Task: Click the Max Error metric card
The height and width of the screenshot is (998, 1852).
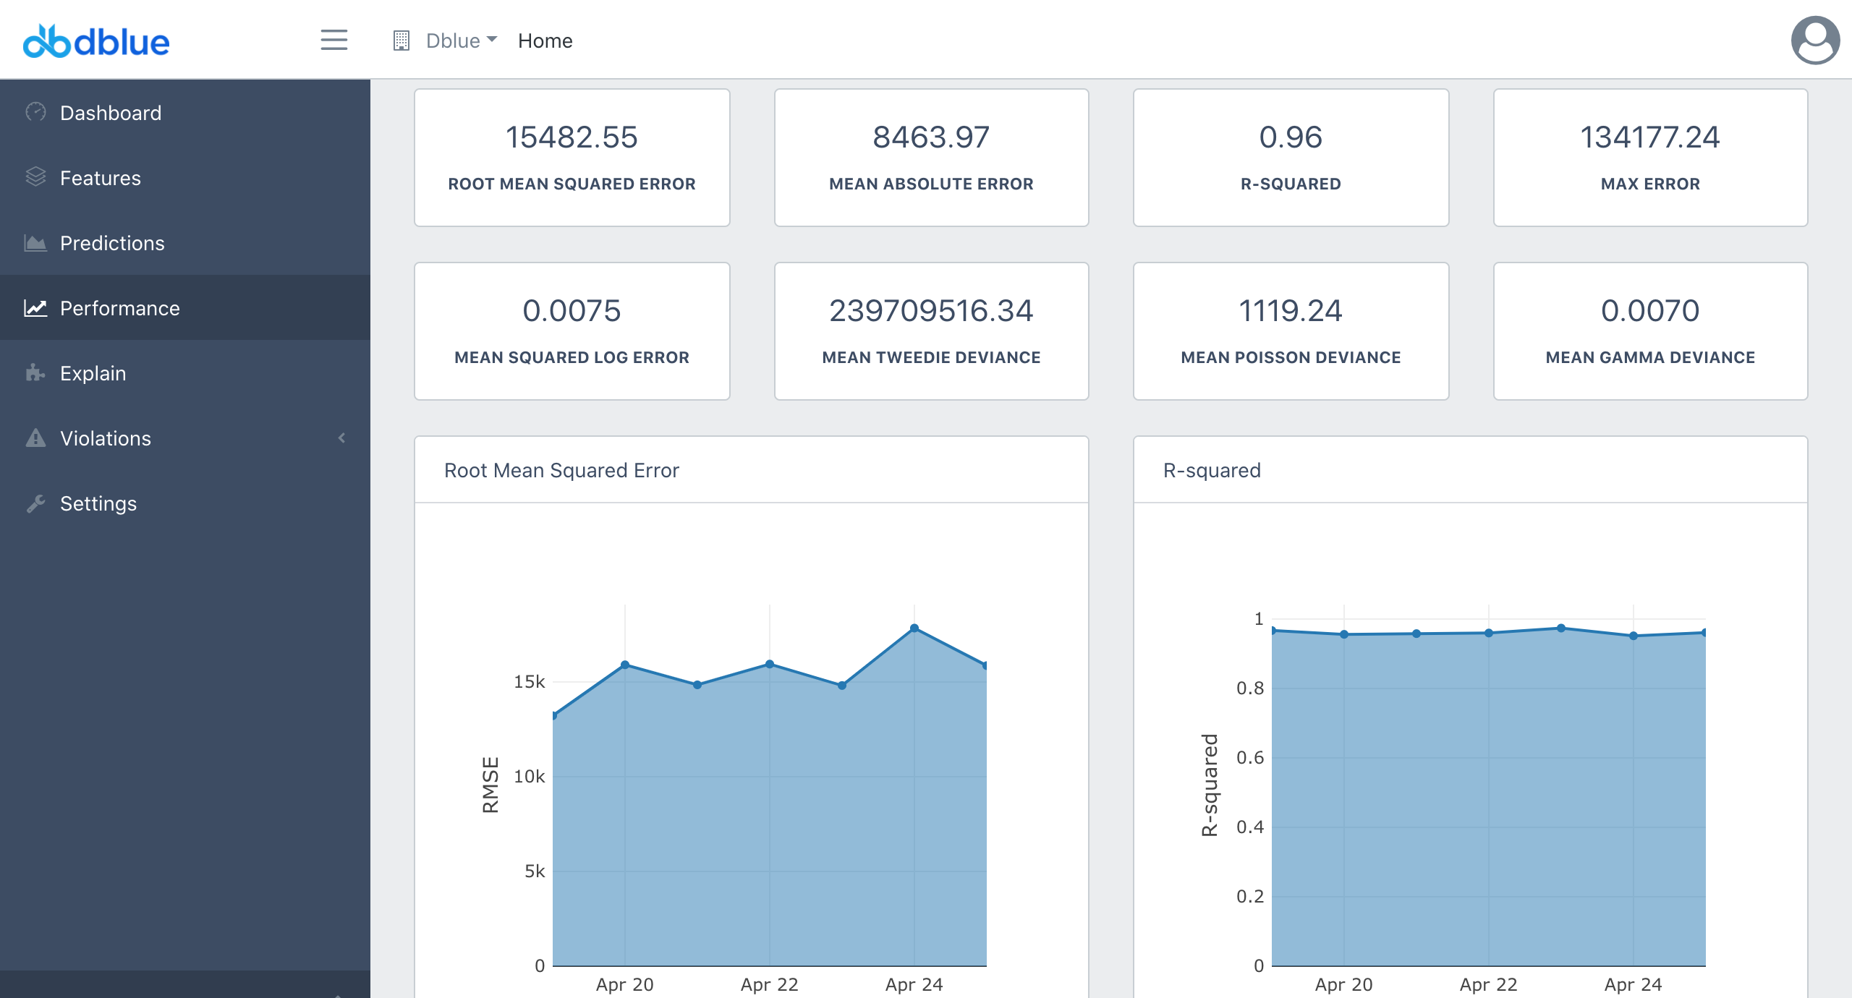Action: pos(1650,158)
